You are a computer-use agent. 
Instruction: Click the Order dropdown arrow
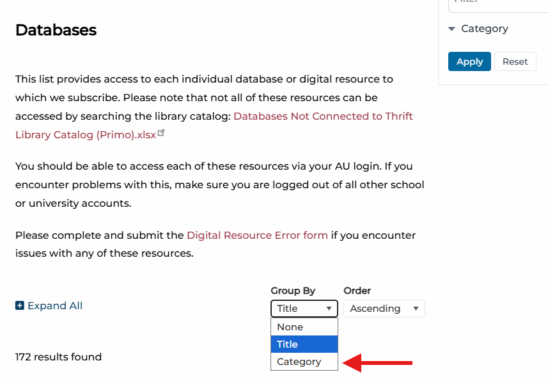coord(416,309)
